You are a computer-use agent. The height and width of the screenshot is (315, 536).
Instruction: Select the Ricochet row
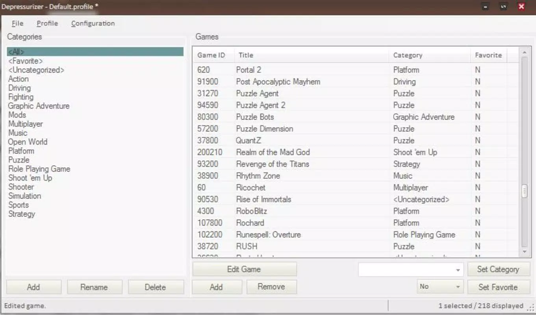click(356, 187)
